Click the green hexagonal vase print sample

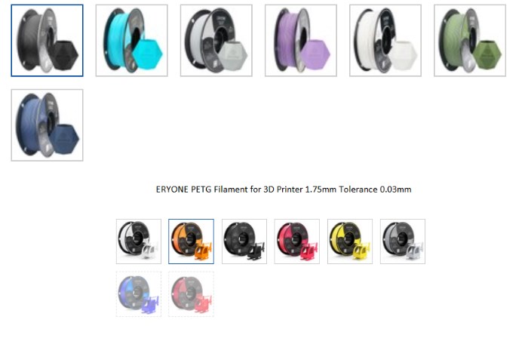click(487, 55)
